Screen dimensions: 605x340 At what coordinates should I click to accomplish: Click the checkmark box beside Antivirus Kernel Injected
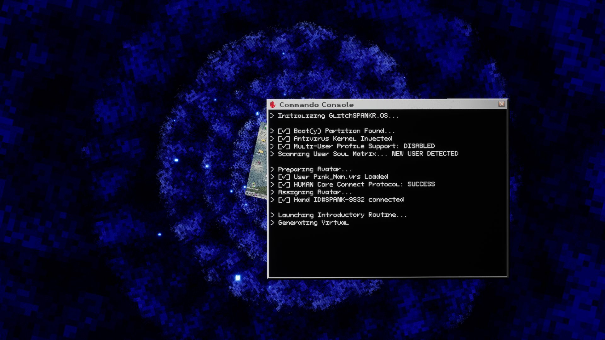tap(284, 139)
